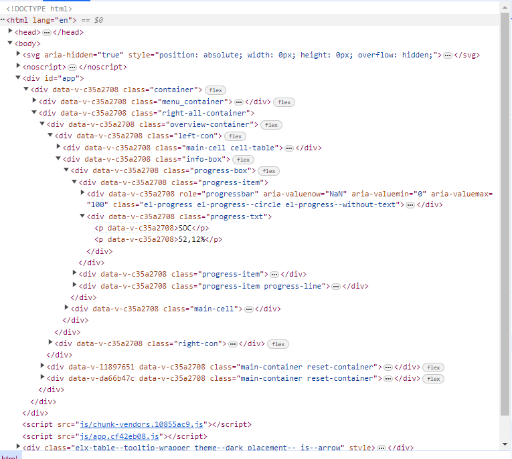Toggle flex badge on progress-box div
Viewport: 512px width, 459px height.
pos(269,171)
